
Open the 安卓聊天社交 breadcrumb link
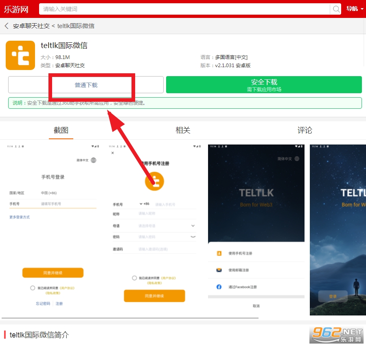31,26
